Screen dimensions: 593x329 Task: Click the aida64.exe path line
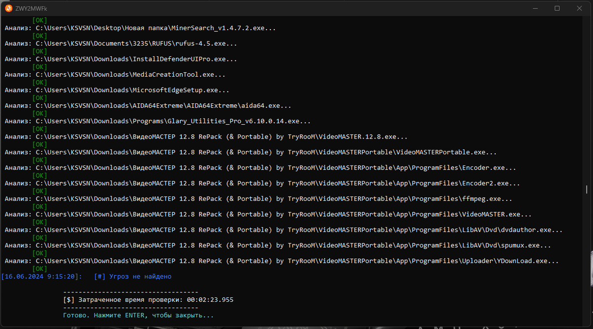[x=148, y=105]
